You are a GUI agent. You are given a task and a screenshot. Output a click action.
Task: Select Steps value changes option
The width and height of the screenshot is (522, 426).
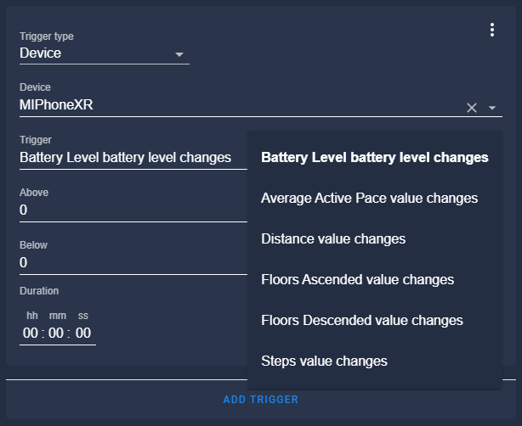tap(324, 361)
